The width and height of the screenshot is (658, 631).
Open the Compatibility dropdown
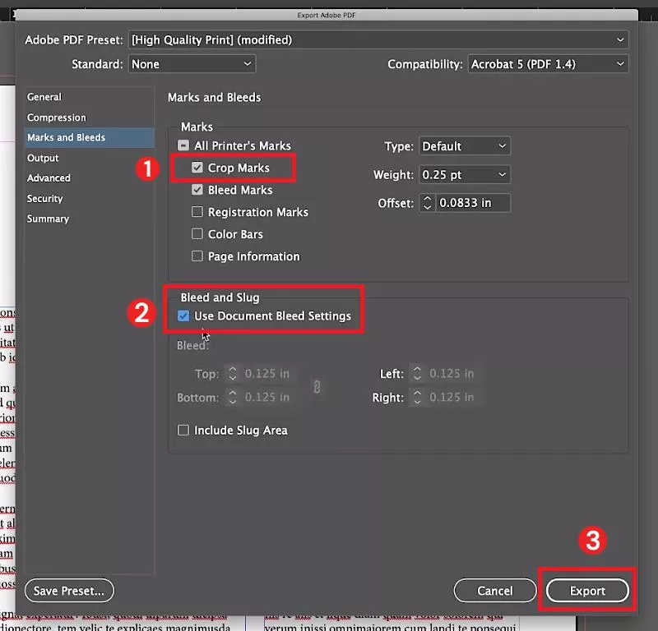click(x=548, y=63)
